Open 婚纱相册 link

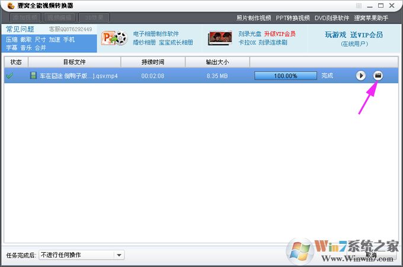click(144, 43)
